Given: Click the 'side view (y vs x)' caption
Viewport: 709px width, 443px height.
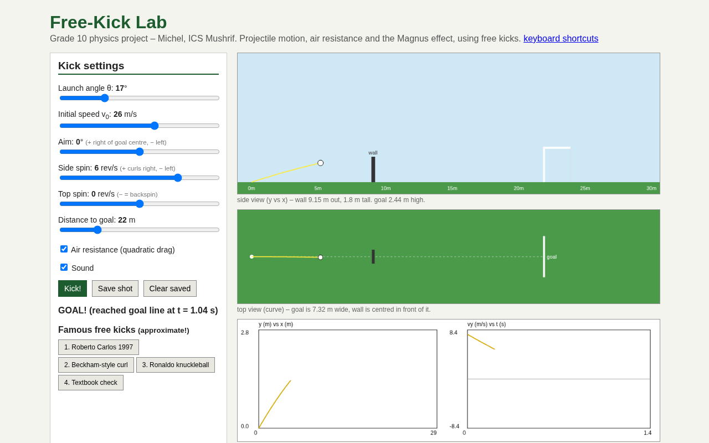Looking at the screenshot, I should [331, 200].
